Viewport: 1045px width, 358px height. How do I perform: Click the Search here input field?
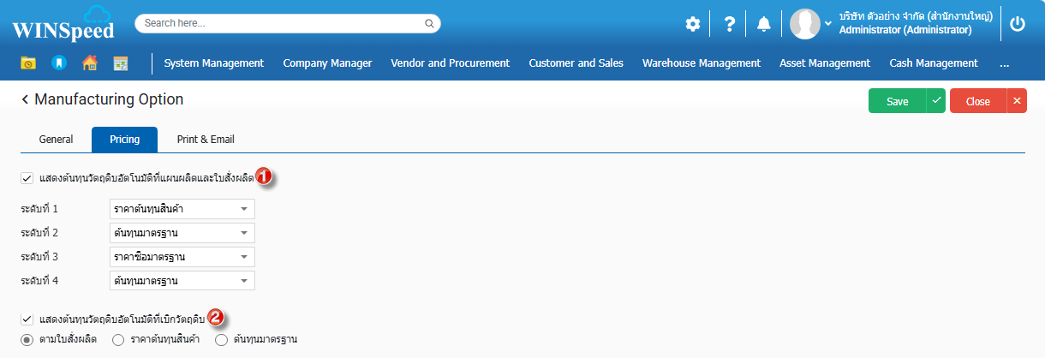click(287, 23)
